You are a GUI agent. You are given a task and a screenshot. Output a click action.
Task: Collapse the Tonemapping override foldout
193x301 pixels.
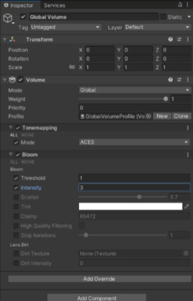tap(11, 127)
